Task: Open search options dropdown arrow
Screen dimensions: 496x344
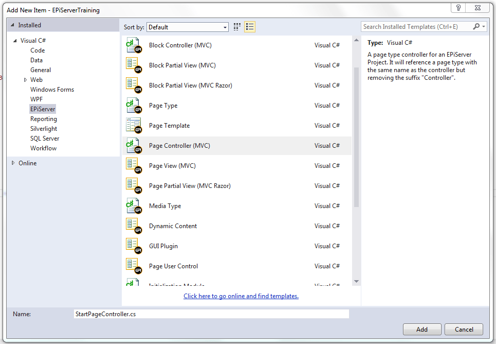Action: tap(484, 27)
